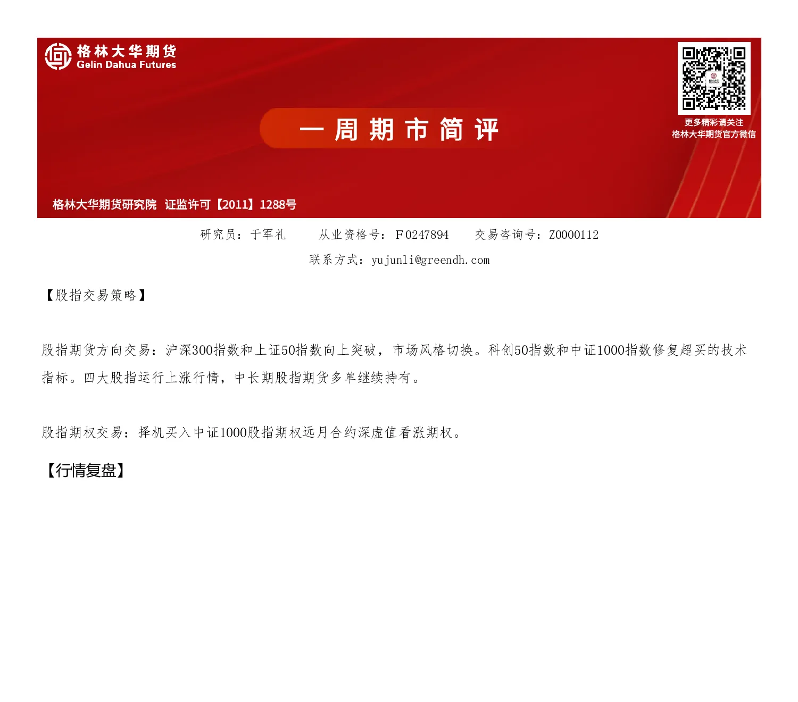Click the QR code image
Screen dimensions: 798x702
click(714, 78)
